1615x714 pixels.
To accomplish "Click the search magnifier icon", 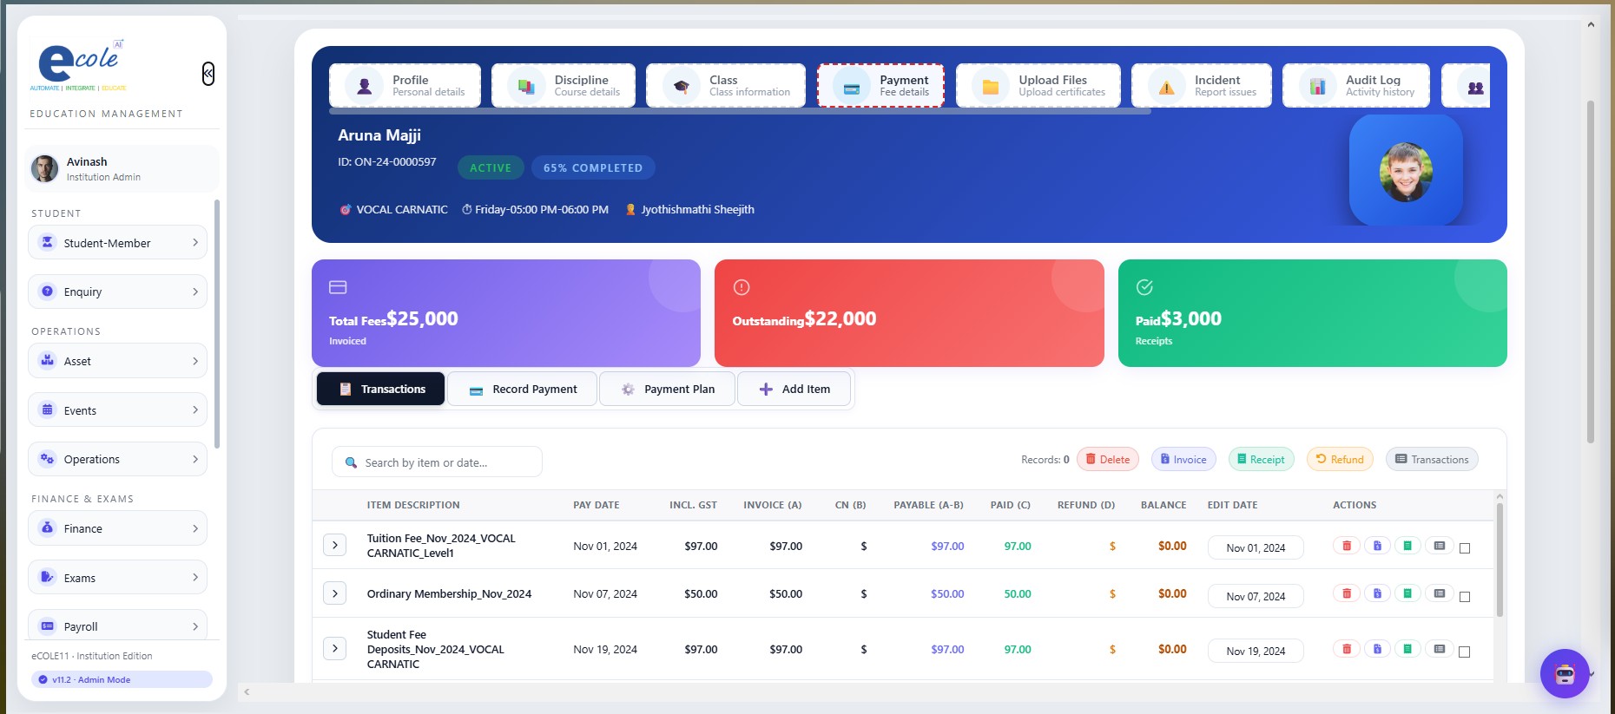I will [351, 462].
